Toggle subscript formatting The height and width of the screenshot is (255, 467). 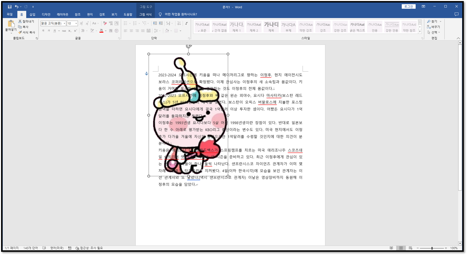click(70, 31)
